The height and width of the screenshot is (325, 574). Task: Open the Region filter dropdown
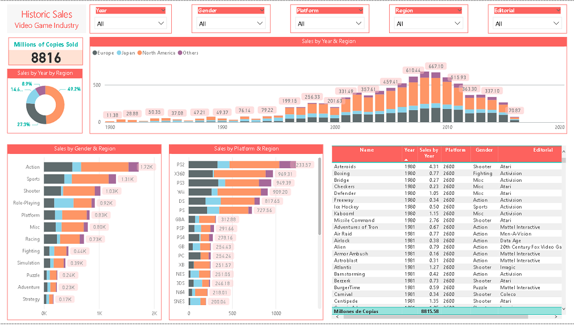point(430,23)
